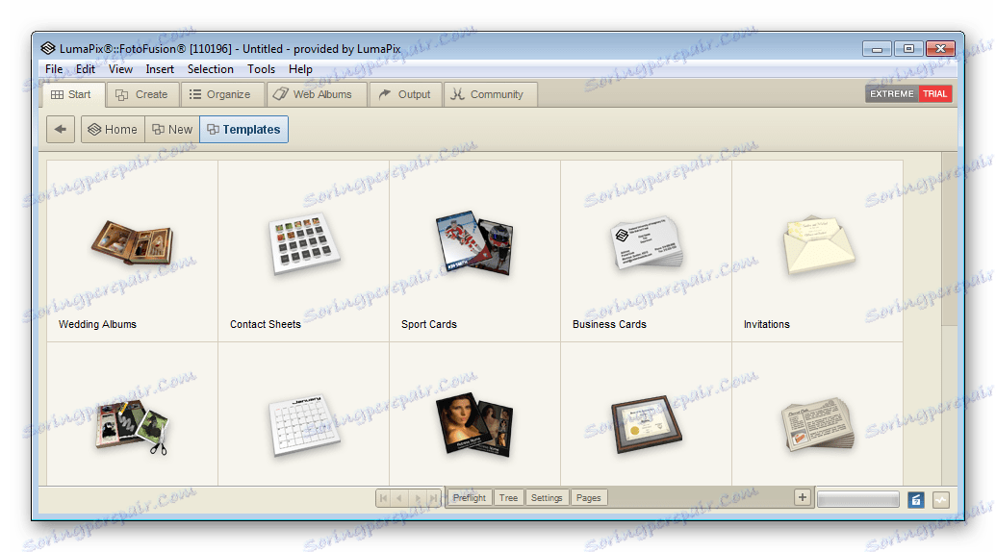
Task: Open the Pages panel
Action: coord(589,498)
